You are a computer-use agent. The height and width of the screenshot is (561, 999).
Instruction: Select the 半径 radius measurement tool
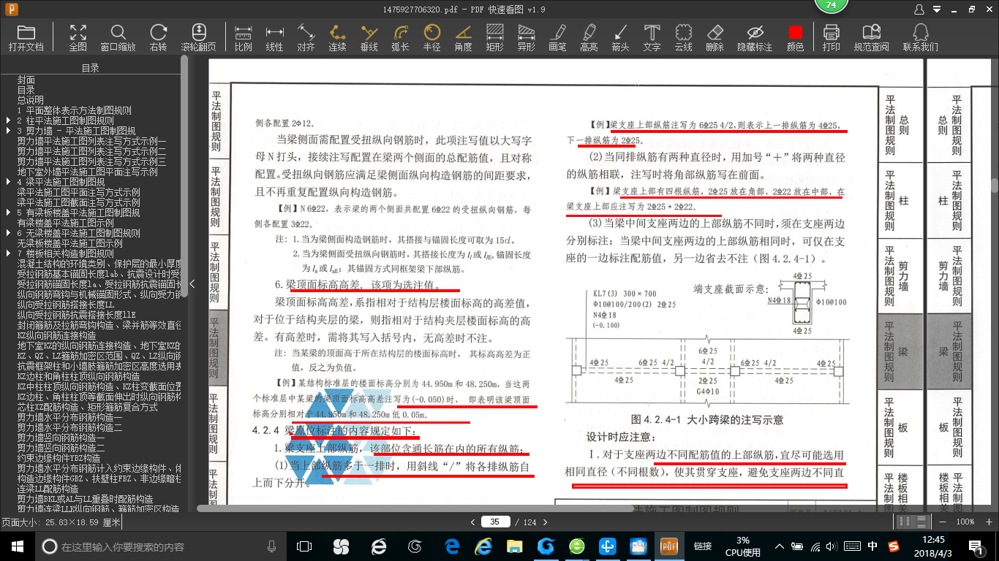click(x=432, y=37)
